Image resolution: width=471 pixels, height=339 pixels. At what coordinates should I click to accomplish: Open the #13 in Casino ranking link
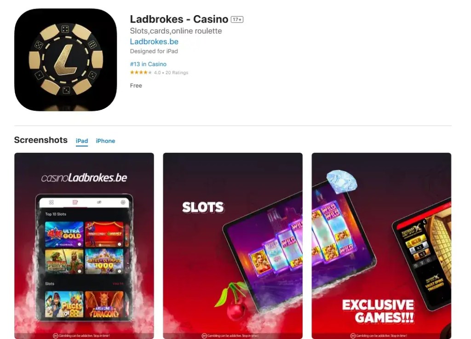coord(148,64)
